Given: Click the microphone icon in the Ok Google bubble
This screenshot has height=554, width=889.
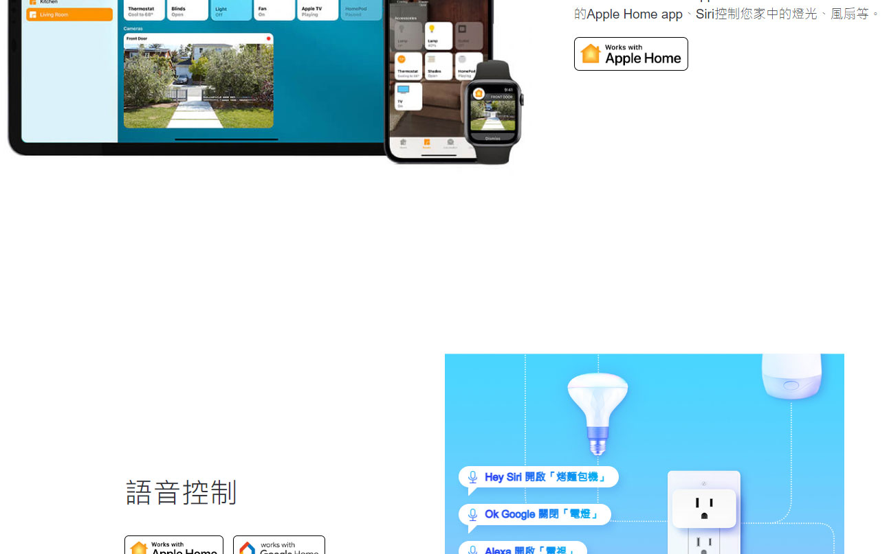Looking at the screenshot, I should coord(473,515).
